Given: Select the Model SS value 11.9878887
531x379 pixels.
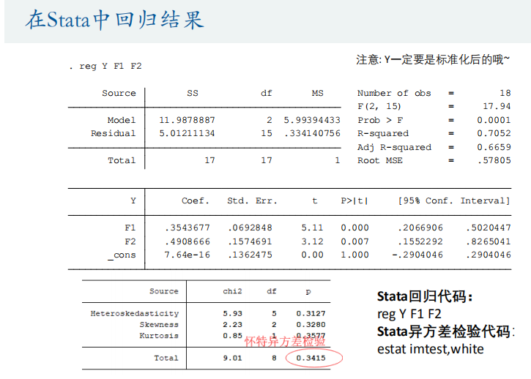Looking at the screenshot, I should coord(187,120).
